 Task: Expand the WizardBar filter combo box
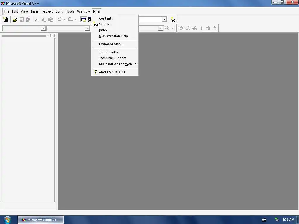[x=87, y=28]
